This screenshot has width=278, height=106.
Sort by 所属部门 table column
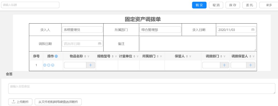coord(157,56)
